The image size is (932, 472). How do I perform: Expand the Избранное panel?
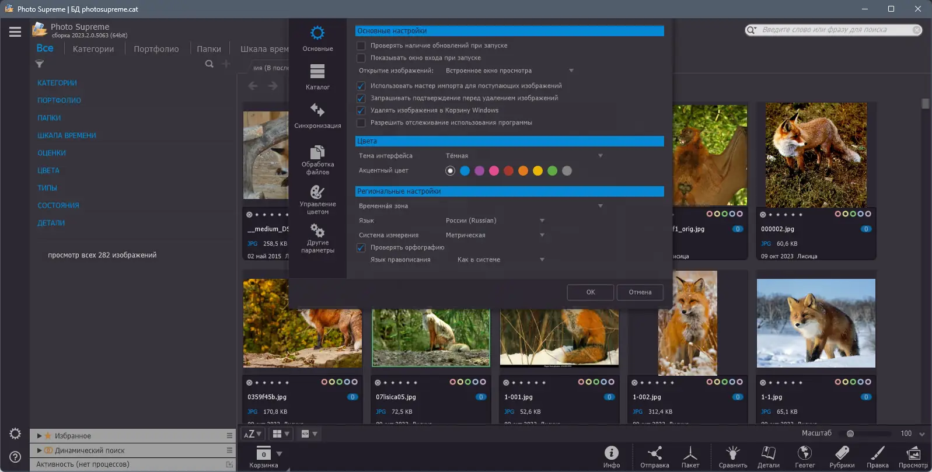pos(39,436)
